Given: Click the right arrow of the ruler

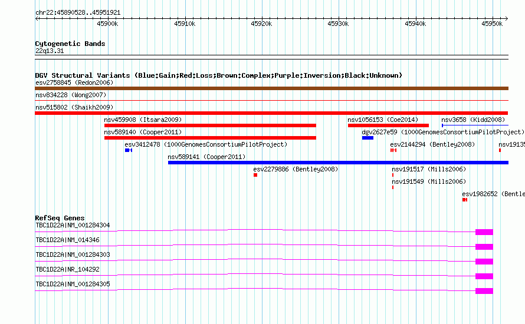Looking at the screenshot, I should tap(507, 18).
